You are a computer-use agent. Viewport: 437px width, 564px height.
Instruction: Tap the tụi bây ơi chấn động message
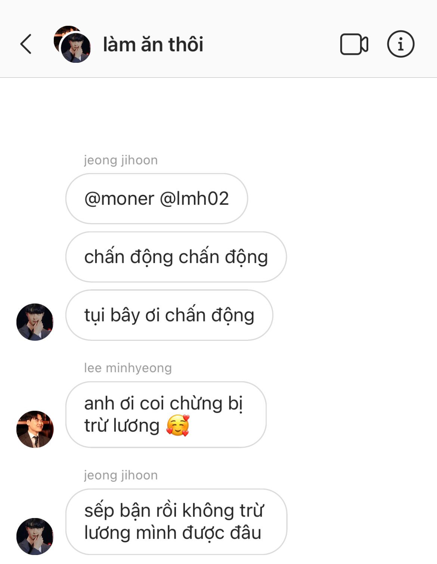point(169,315)
